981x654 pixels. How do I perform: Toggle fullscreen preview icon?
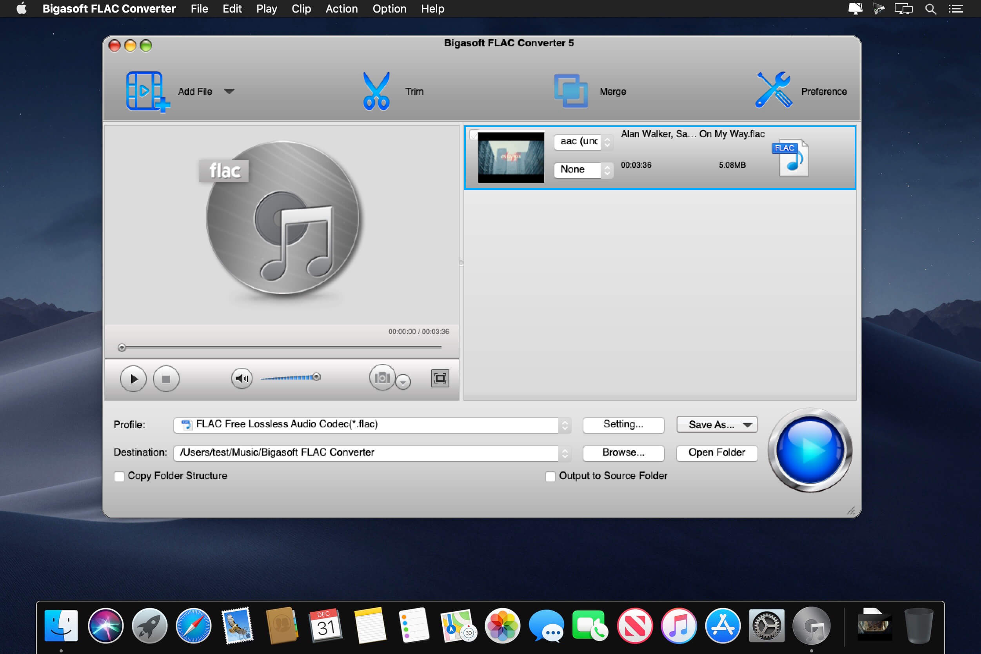point(440,378)
